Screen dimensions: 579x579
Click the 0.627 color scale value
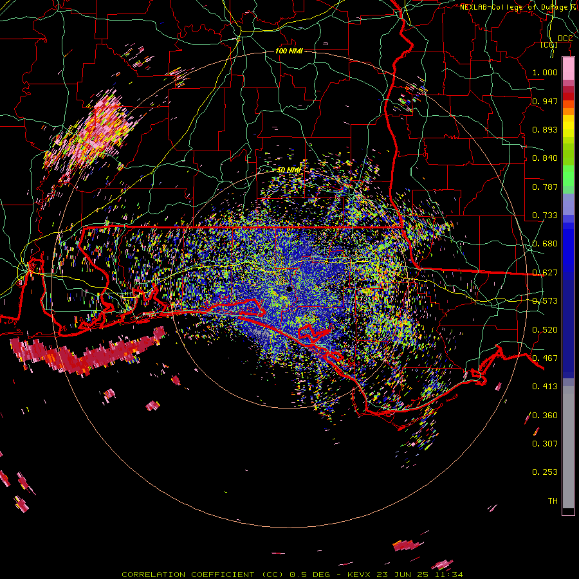pyautogui.click(x=545, y=273)
